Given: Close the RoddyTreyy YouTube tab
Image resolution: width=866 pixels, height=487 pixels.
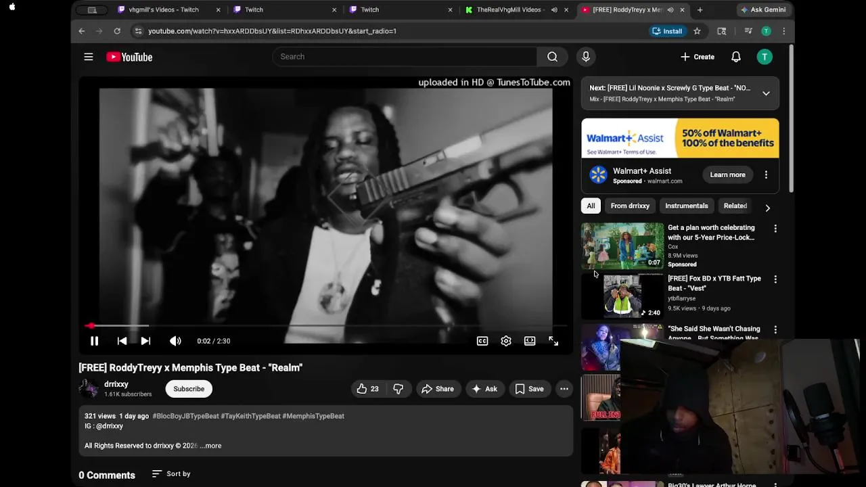Looking at the screenshot, I should 682,9.
